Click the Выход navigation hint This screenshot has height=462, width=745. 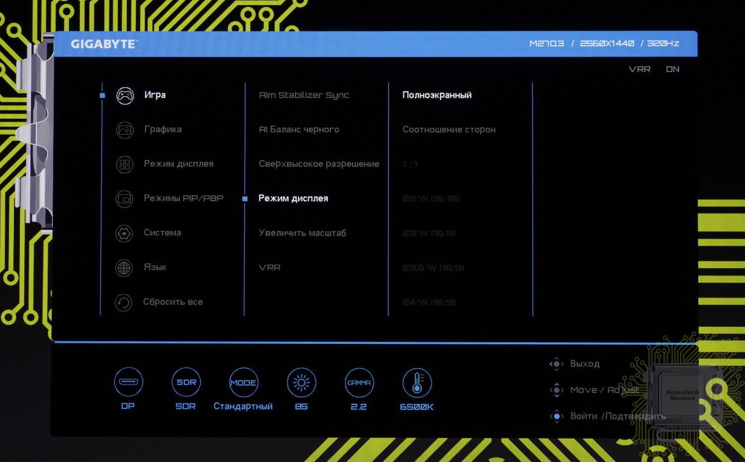[585, 364]
